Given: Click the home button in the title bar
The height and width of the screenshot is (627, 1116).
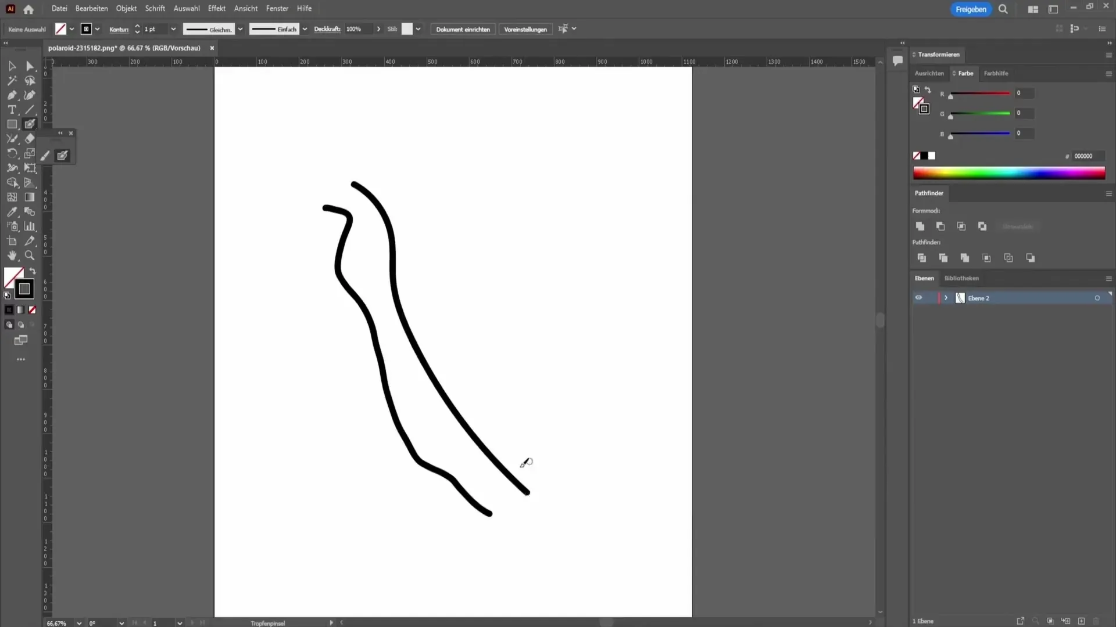Looking at the screenshot, I should 28,9.
